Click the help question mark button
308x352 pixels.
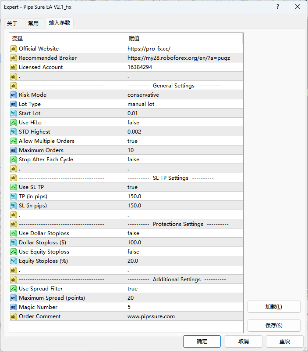(x=278, y=7)
